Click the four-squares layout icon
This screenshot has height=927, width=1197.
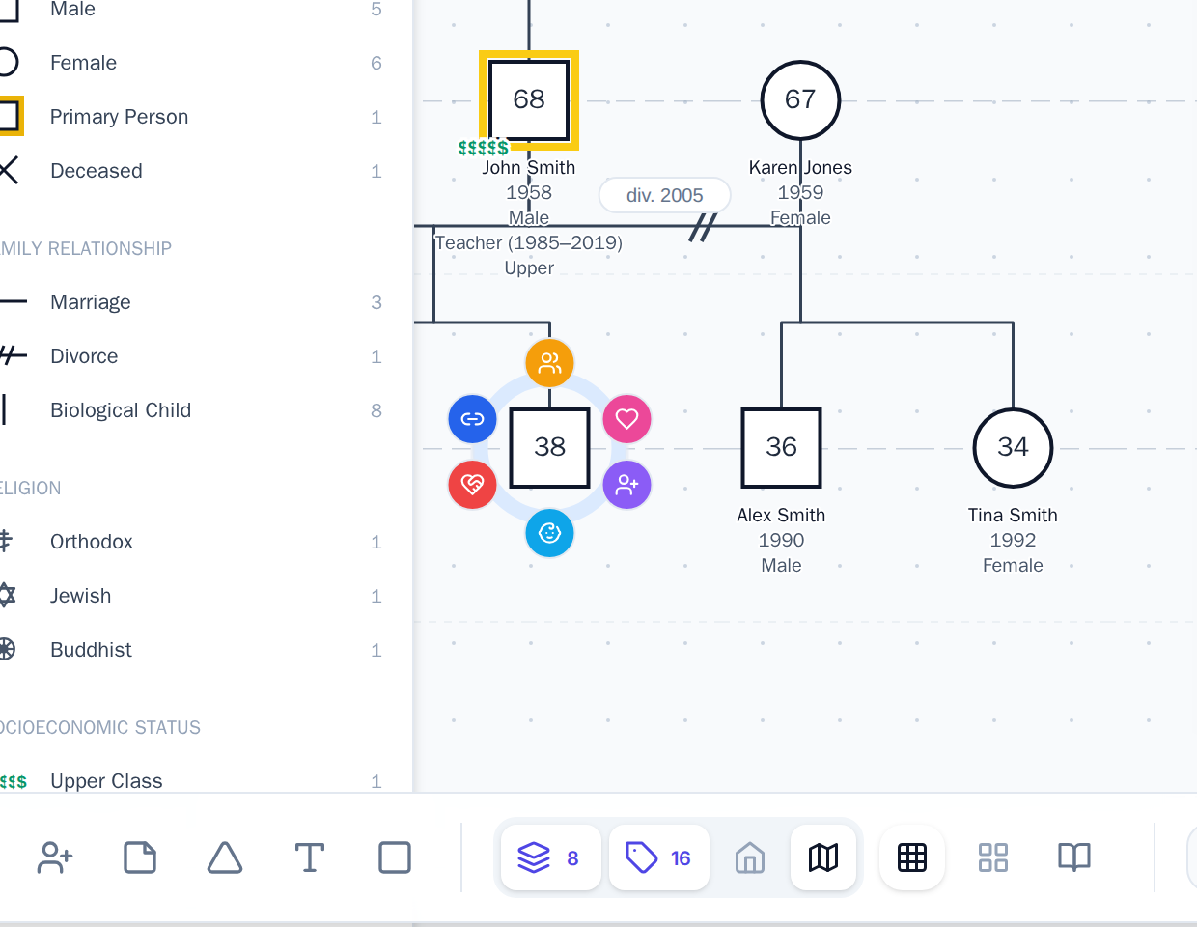(993, 857)
